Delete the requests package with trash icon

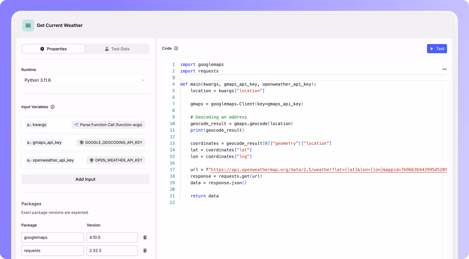pyautogui.click(x=145, y=250)
